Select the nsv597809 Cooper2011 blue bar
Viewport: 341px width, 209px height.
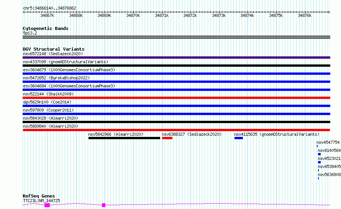tap(176, 114)
